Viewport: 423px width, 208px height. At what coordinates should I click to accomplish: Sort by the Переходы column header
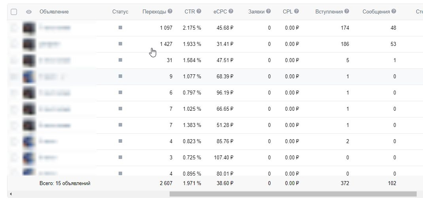(154, 11)
